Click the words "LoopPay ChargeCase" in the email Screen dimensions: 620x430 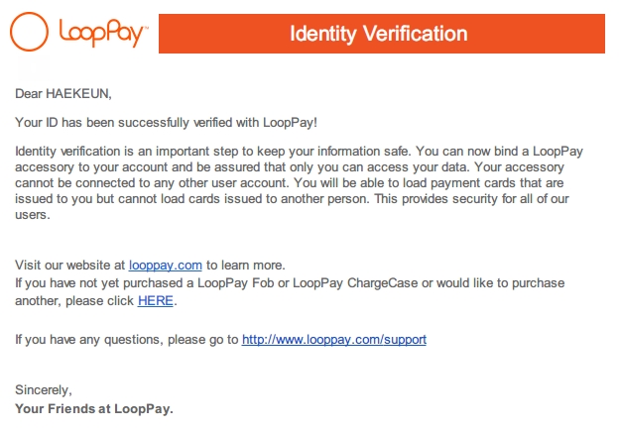pos(355,283)
